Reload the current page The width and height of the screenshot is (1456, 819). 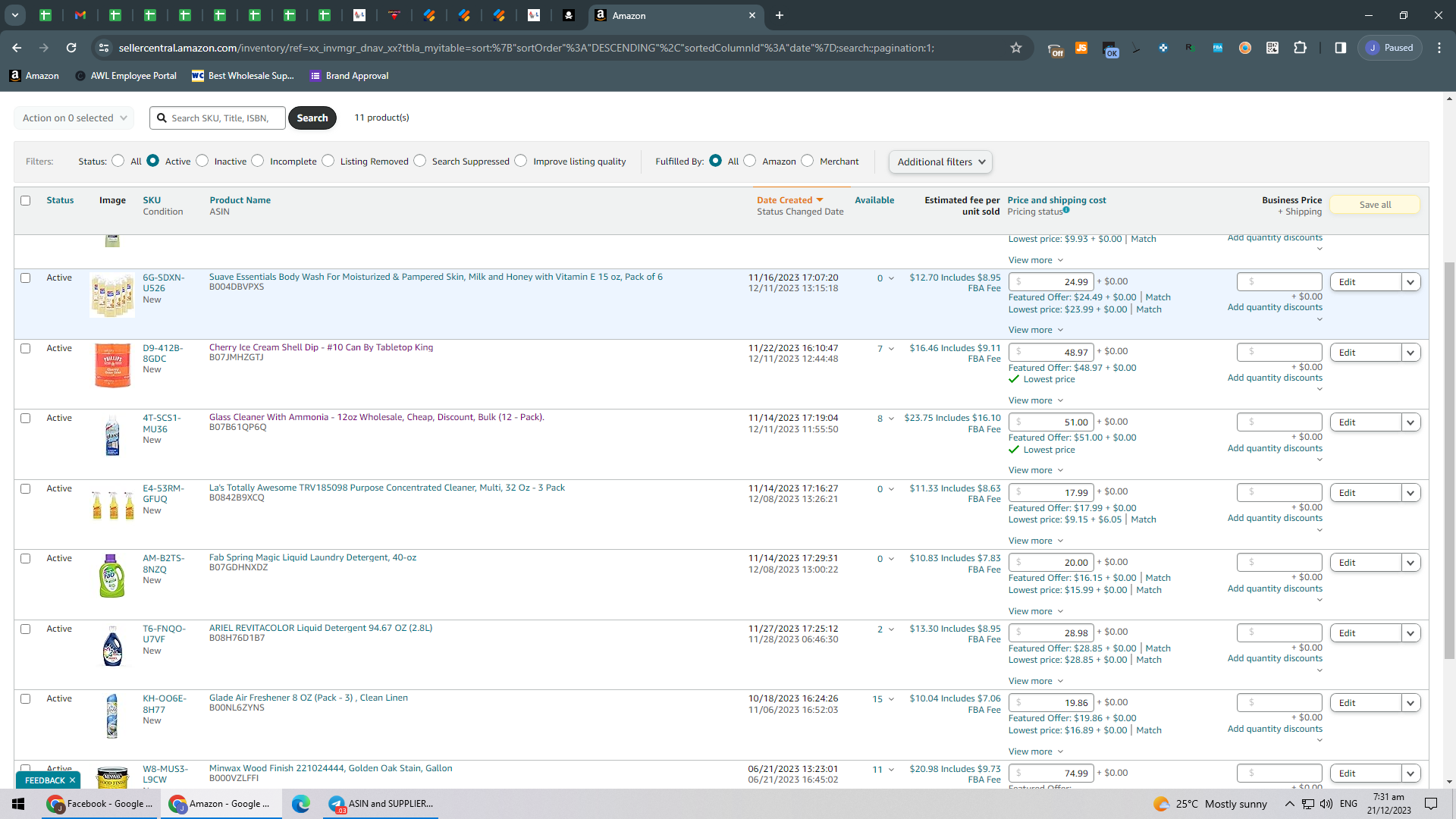71,48
